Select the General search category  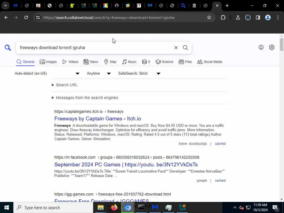(25, 62)
